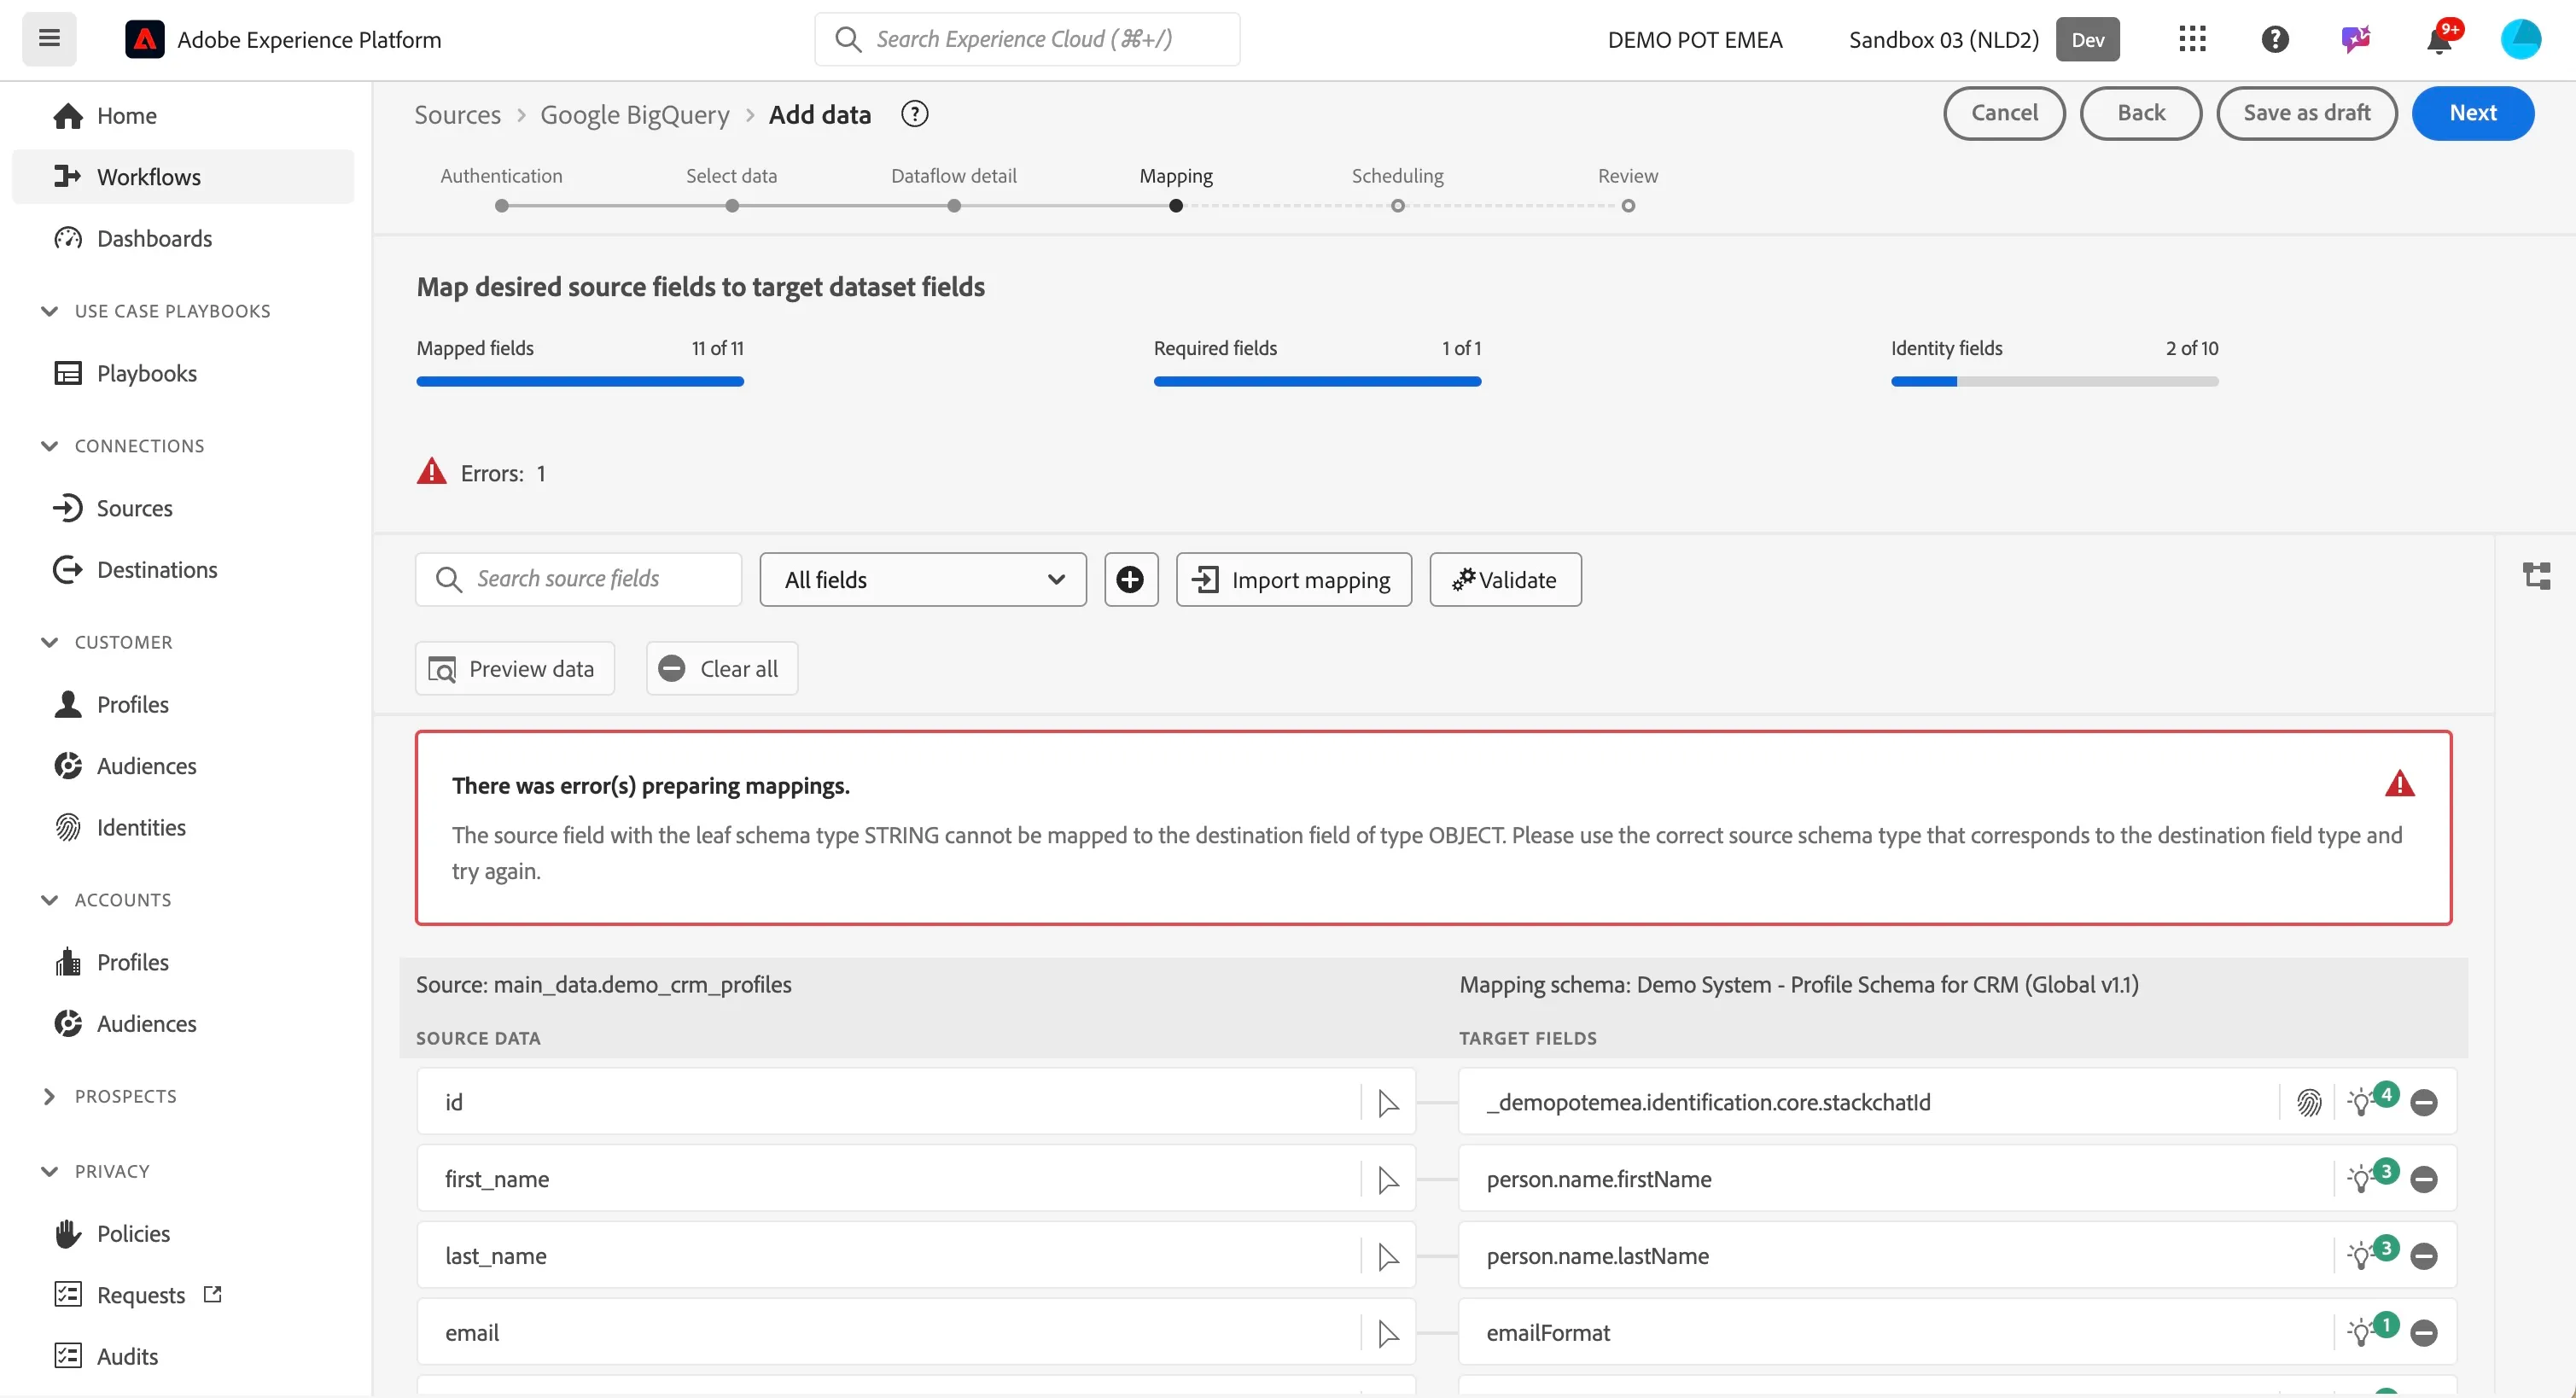Open source field selector for id row
This screenshot has width=2576, height=1398.
coord(1388,1102)
